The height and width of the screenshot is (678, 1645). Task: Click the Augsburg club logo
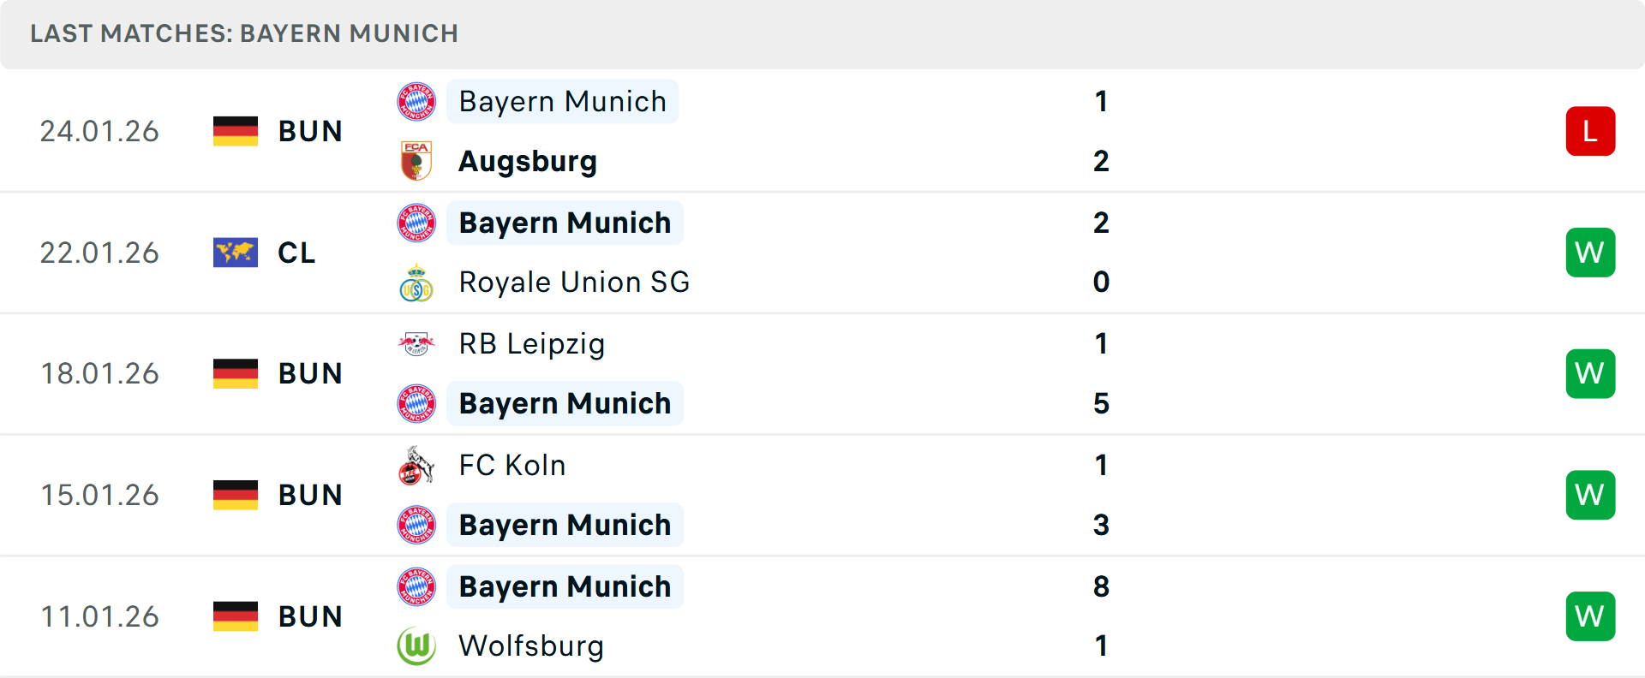click(416, 161)
